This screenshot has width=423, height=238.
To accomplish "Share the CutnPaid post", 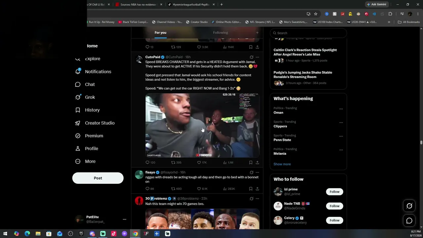I will (257, 163).
